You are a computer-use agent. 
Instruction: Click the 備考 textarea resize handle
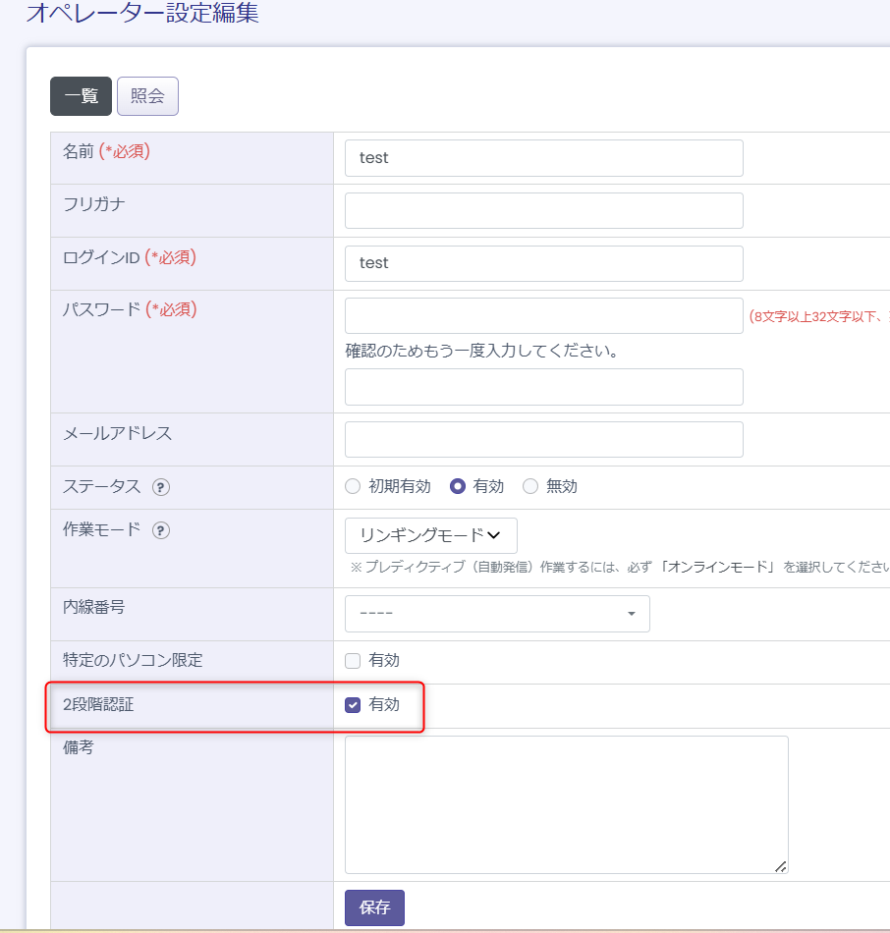[781, 866]
